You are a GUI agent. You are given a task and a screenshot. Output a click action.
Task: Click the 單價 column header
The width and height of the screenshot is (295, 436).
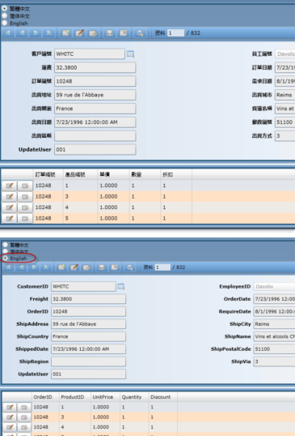(x=113, y=174)
